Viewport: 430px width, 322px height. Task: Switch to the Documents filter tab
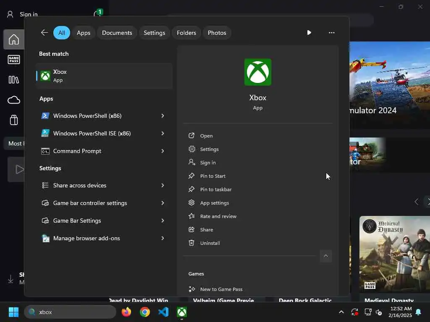(x=117, y=33)
